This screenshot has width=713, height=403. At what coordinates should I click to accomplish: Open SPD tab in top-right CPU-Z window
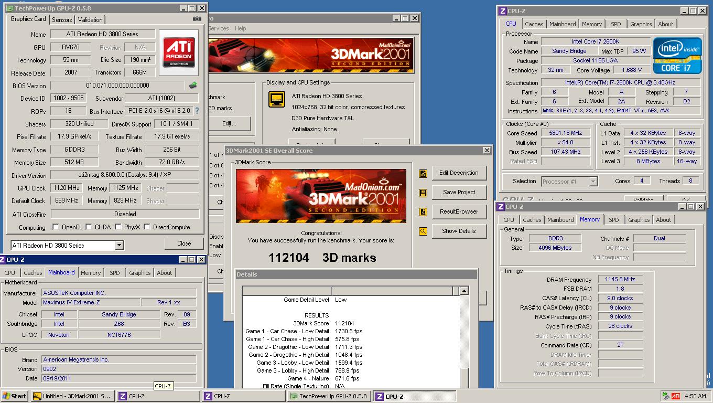(616, 24)
